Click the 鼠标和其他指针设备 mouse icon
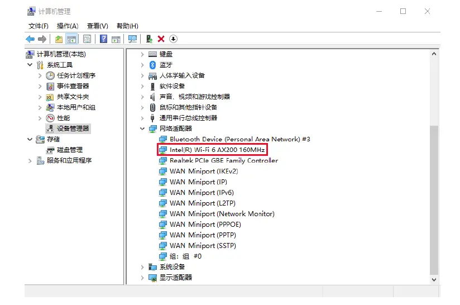 tap(152, 107)
